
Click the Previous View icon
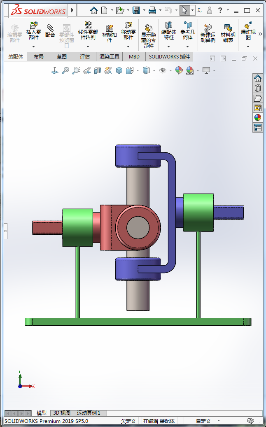(x=87, y=70)
